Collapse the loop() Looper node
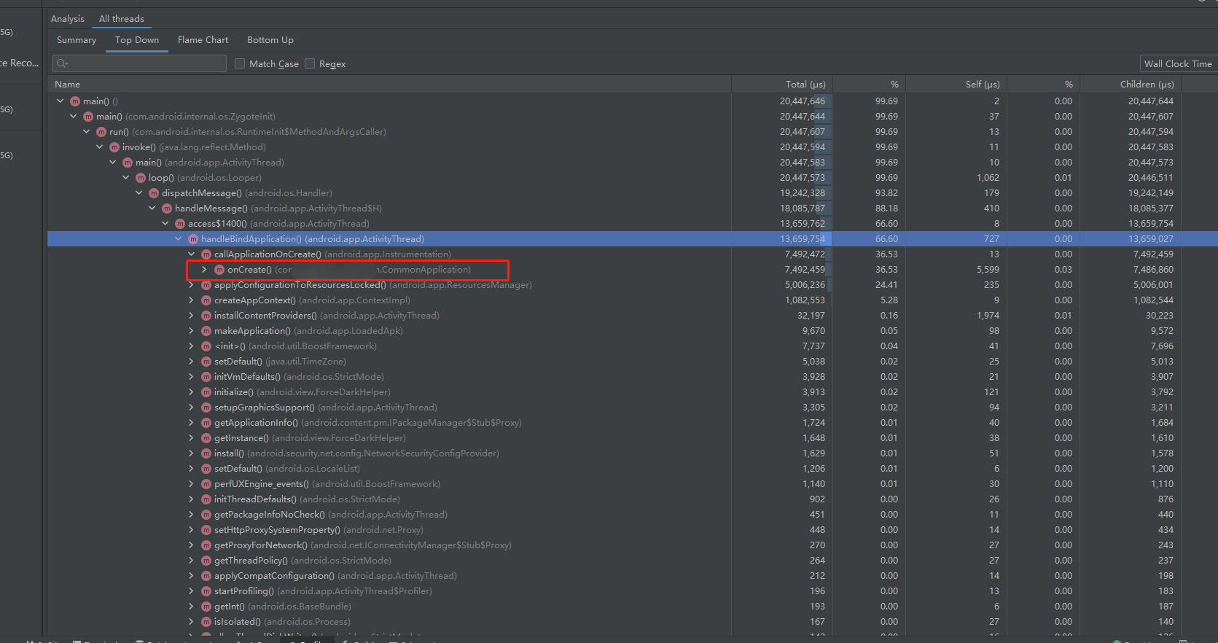 [x=126, y=178]
